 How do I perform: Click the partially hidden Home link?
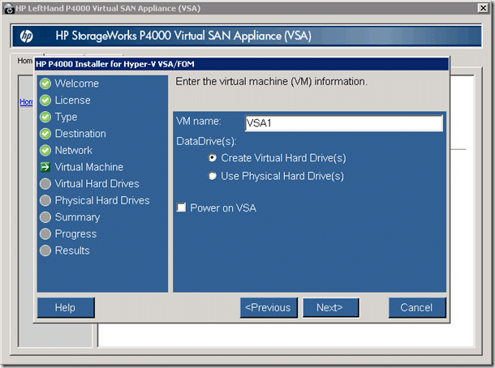(26, 102)
